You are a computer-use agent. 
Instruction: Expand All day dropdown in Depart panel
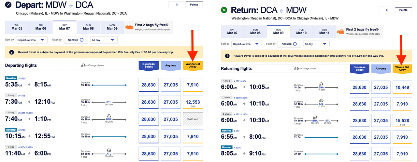pyautogui.click(x=104, y=40)
